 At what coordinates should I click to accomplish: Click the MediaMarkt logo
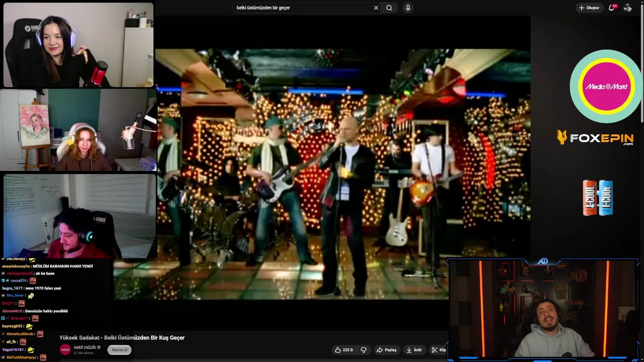click(605, 86)
